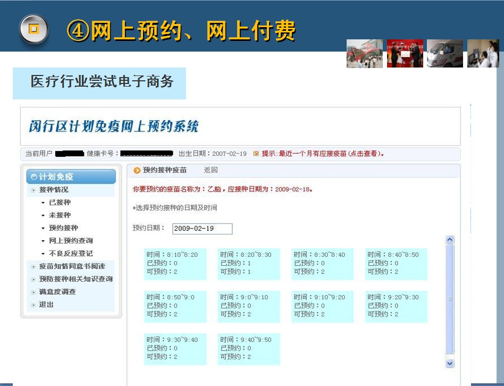Expand 疫苗知情同意书阅读 sidebar item
The width and height of the screenshot is (504, 386).
[72, 266]
